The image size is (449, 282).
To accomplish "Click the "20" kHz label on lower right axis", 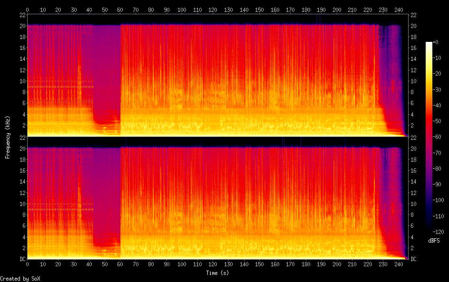I will (x=413, y=148).
